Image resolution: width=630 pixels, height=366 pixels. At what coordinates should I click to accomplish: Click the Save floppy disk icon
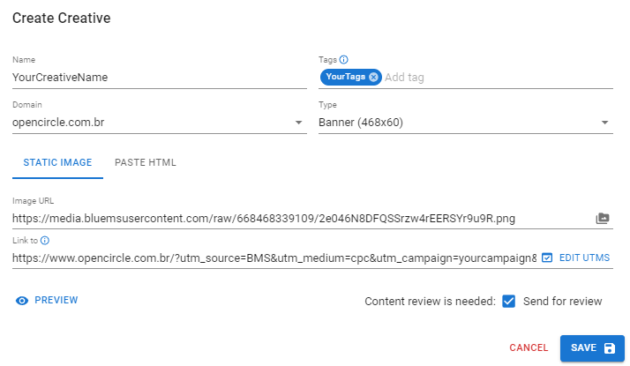[x=610, y=348]
